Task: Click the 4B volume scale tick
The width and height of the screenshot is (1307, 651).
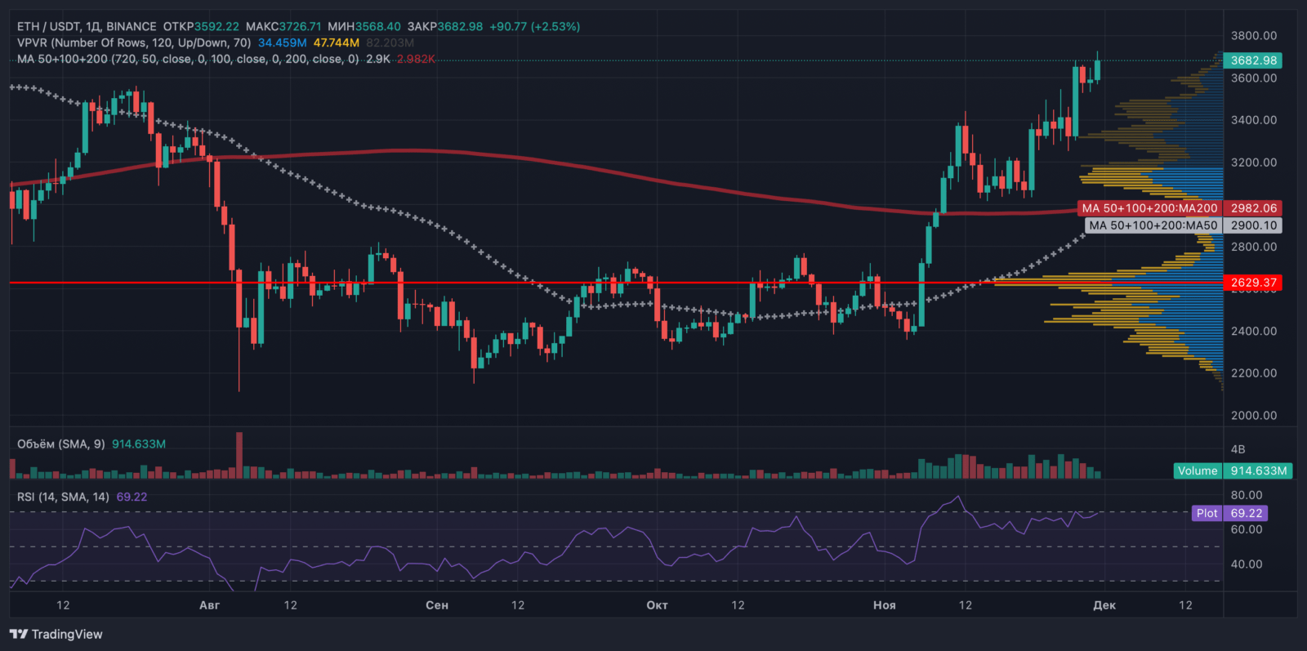Action: 1238,449
